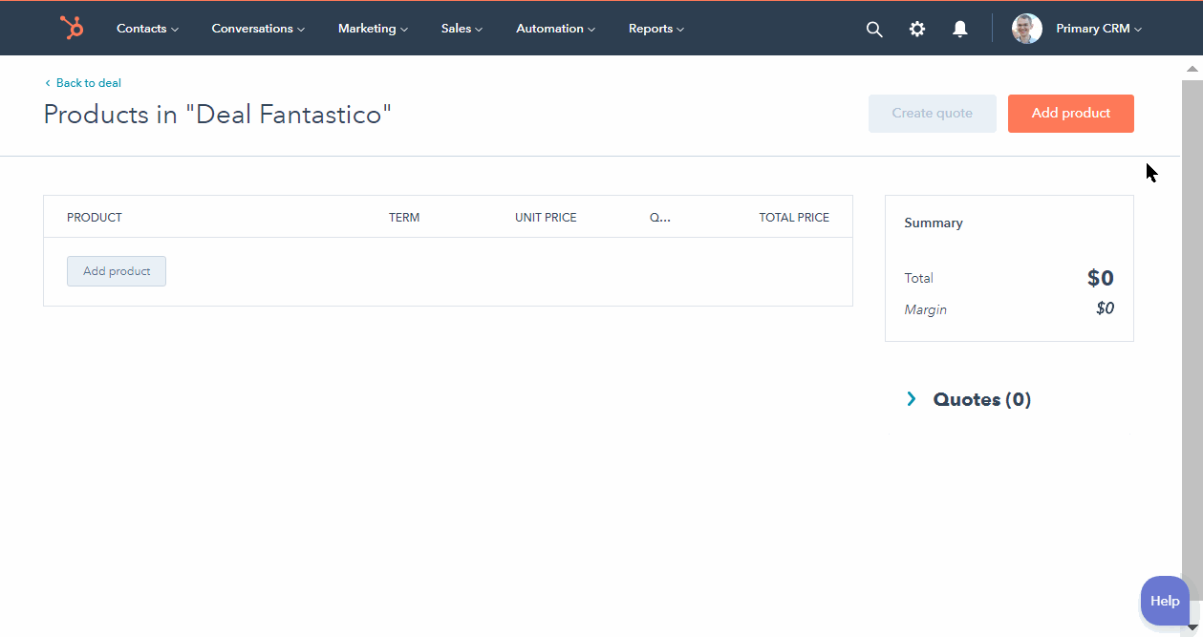Follow the 'Back to deal' link
Viewport: 1203px width, 637px height.
(x=88, y=82)
